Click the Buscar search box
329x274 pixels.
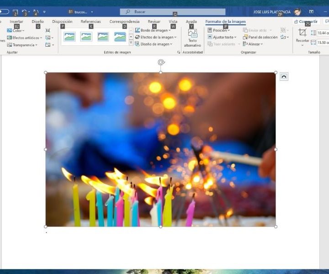tap(173, 12)
